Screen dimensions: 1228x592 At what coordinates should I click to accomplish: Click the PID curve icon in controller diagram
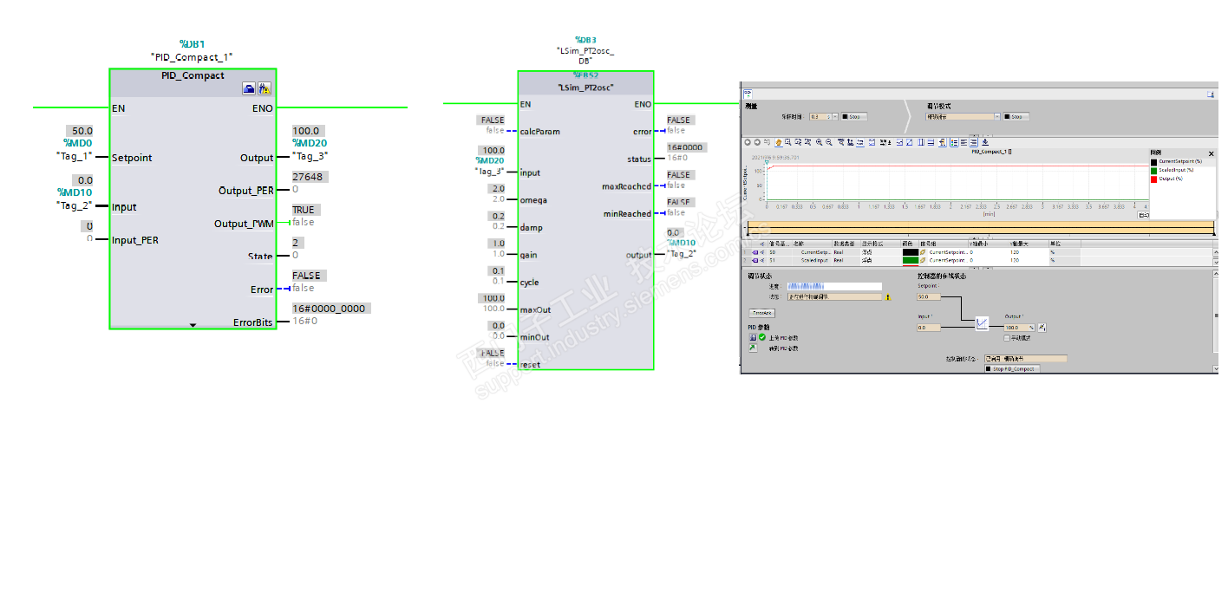pos(982,323)
